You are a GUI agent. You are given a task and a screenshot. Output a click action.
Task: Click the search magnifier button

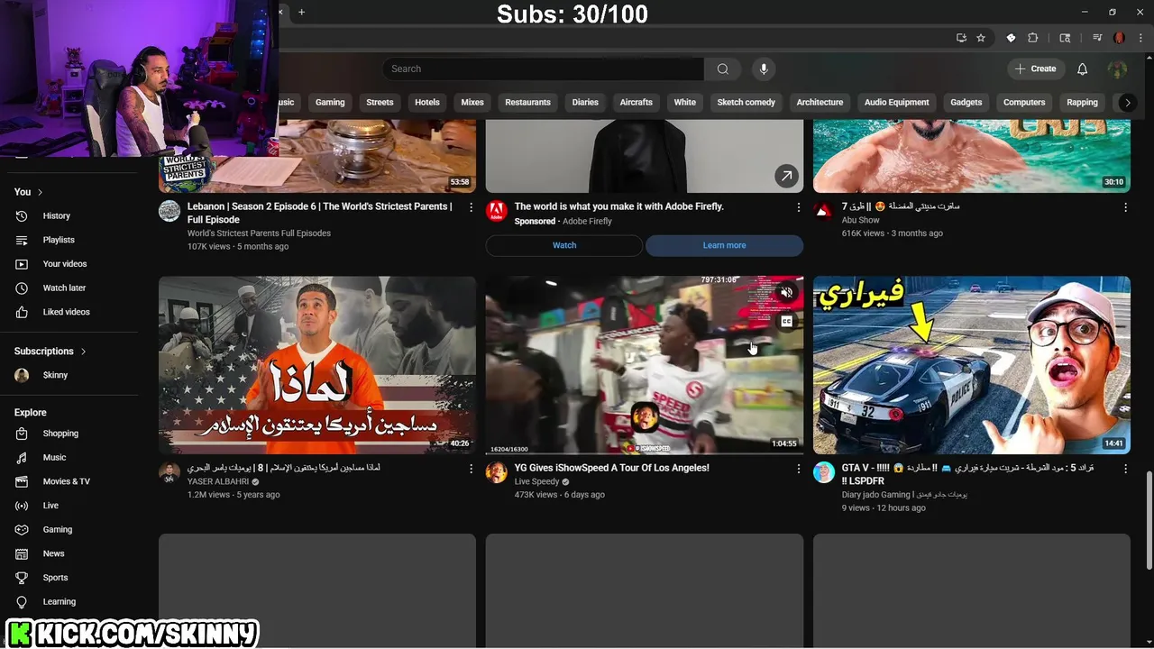point(722,69)
